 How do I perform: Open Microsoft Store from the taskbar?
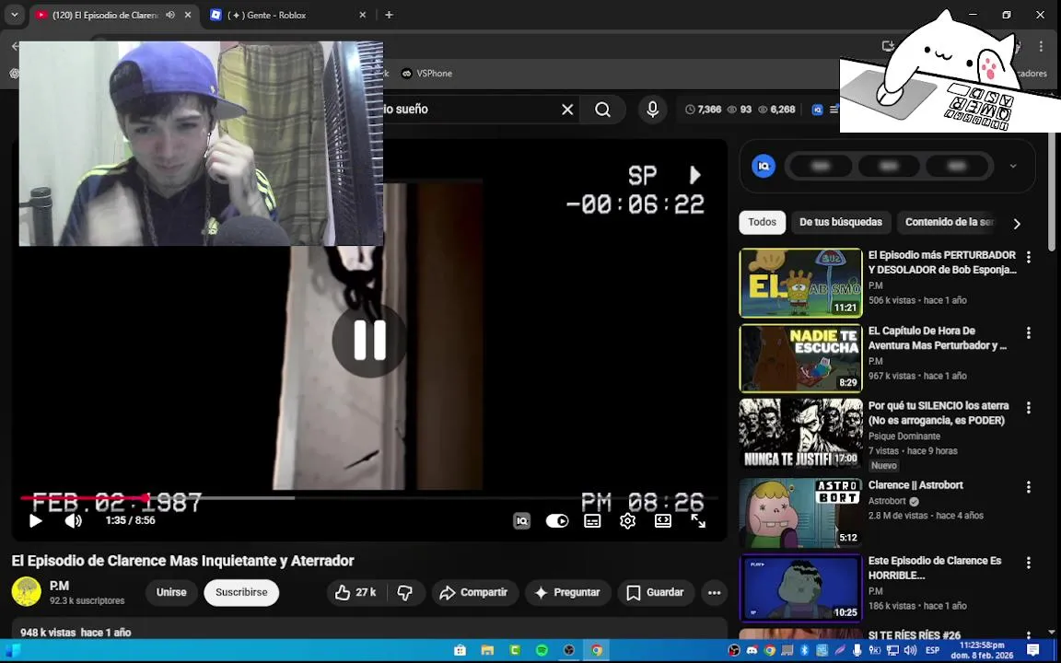point(461,651)
